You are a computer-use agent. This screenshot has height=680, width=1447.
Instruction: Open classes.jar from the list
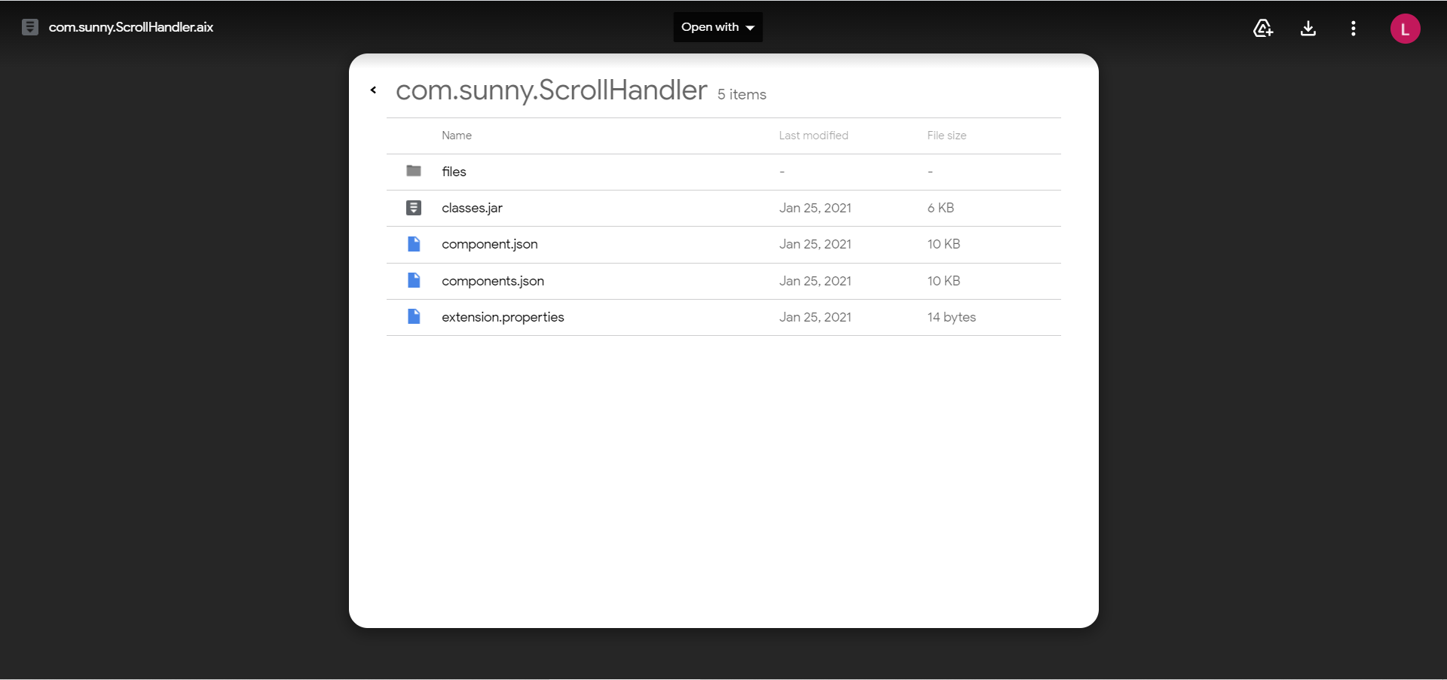coord(471,207)
